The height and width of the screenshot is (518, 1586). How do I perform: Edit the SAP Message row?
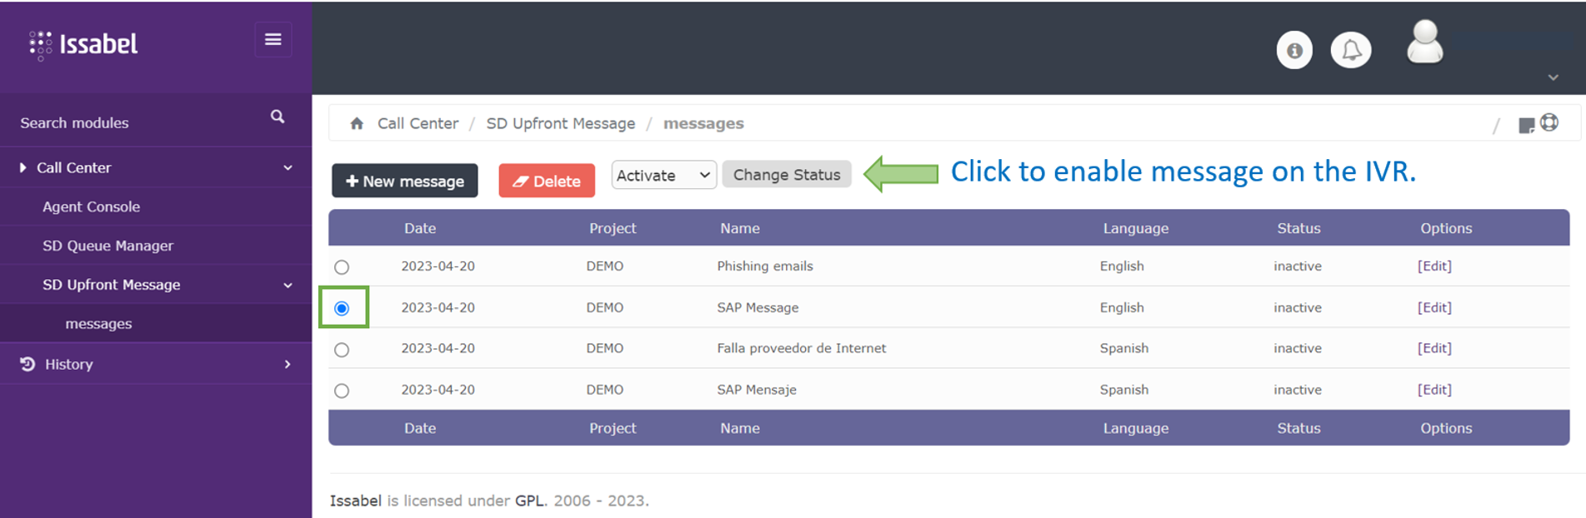point(1434,307)
